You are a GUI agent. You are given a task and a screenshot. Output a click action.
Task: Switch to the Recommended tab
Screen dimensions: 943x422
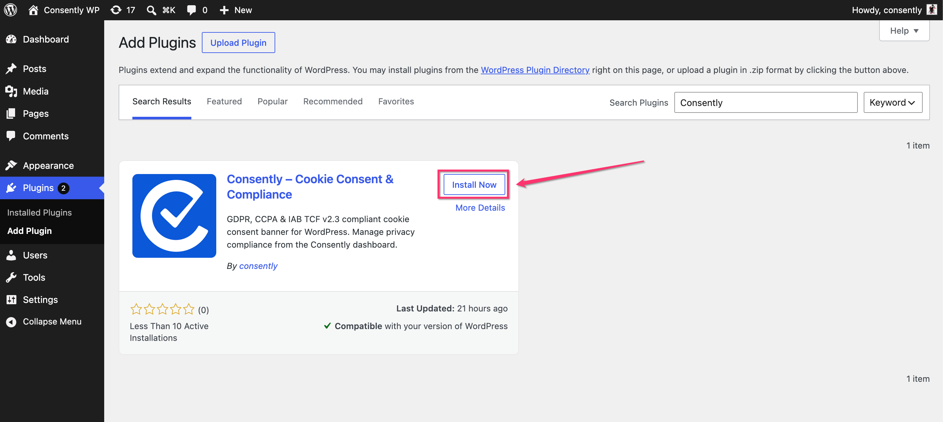click(x=333, y=101)
